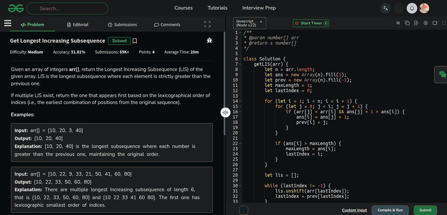The width and height of the screenshot is (447, 215).
Task: Fold the maxLength if block at line 22
Action: (x=240, y=143)
